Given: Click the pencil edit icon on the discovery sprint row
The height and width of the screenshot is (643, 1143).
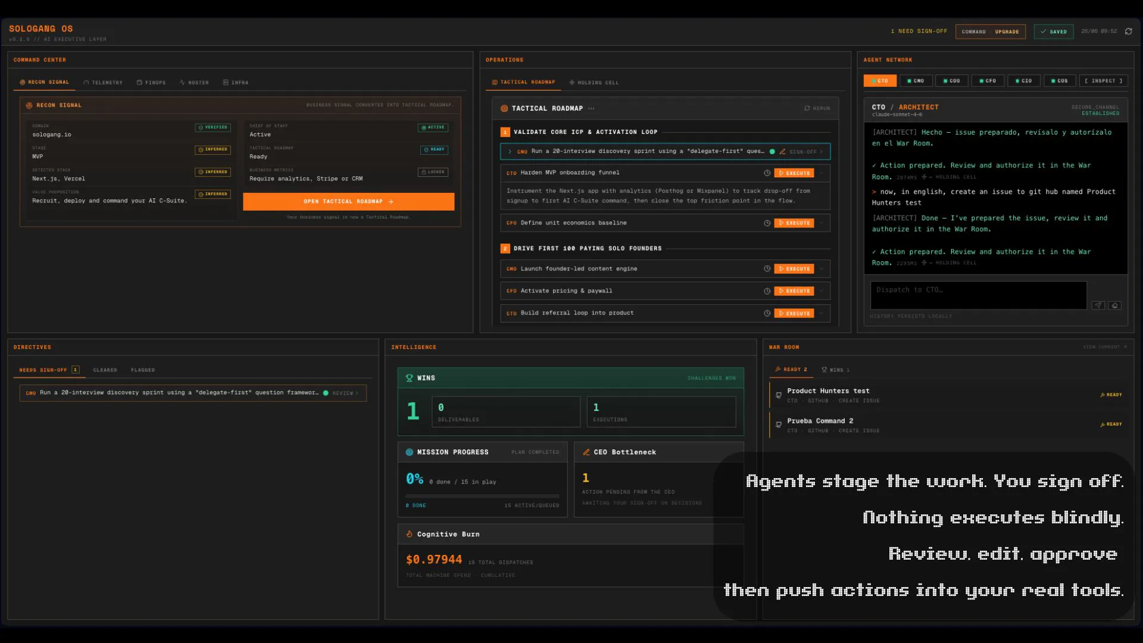Looking at the screenshot, I should pyautogui.click(x=782, y=152).
